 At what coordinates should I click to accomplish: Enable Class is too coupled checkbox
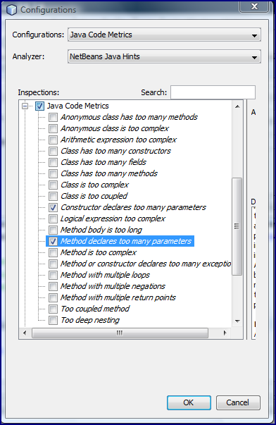pos(53,196)
